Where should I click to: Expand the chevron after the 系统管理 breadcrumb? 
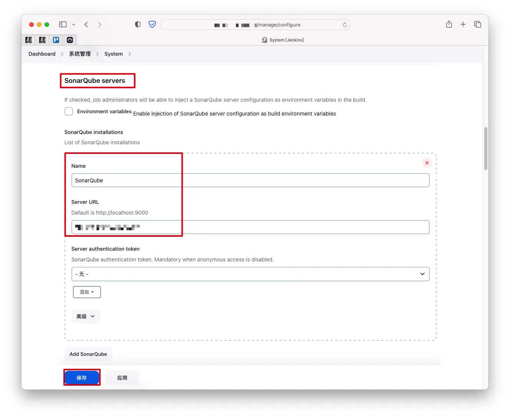pos(98,54)
